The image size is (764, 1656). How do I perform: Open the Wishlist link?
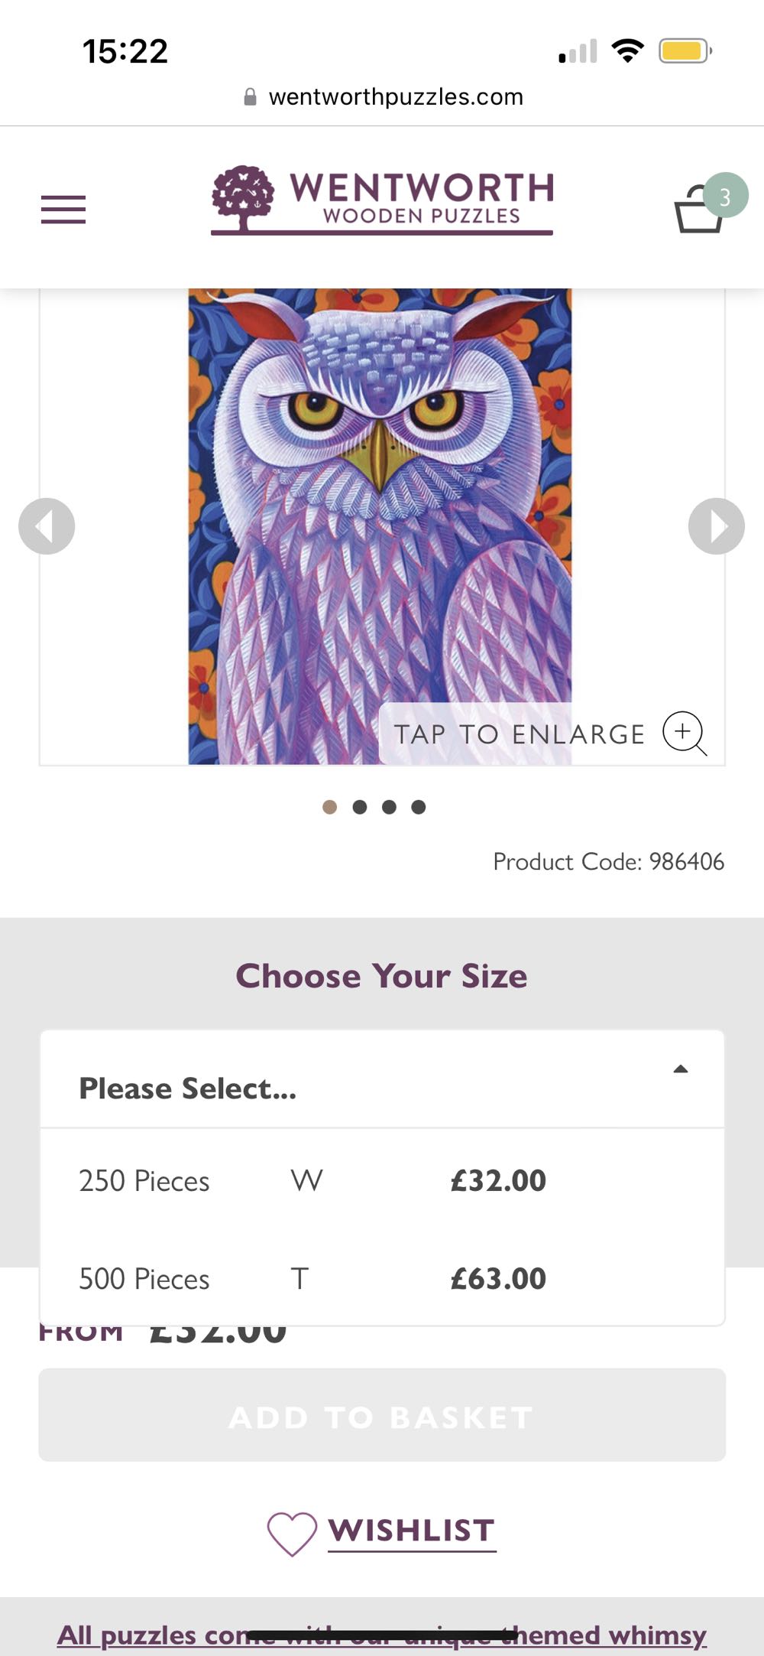[412, 1531]
